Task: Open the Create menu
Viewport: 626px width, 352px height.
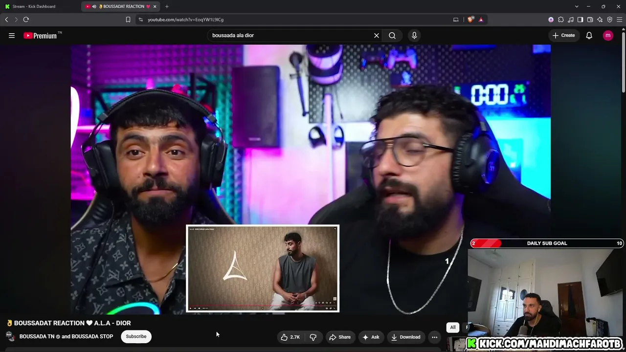Action: pos(563,35)
